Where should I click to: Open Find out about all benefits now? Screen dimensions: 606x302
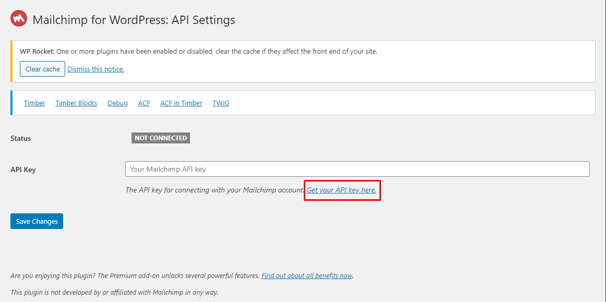(307, 276)
